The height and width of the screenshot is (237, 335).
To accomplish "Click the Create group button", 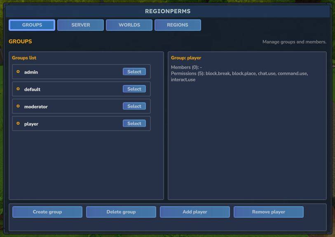I will [47, 212].
